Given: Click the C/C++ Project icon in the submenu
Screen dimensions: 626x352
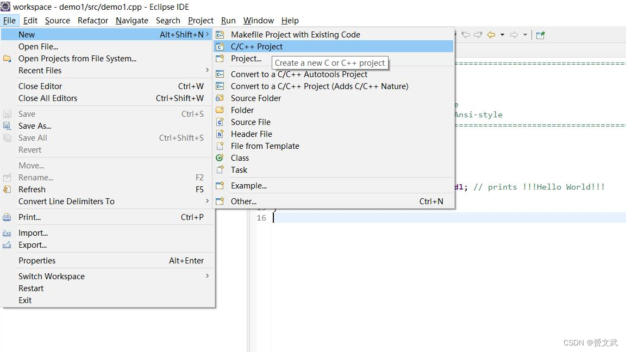Looking at the screenshot, I should tap(220, 47).
